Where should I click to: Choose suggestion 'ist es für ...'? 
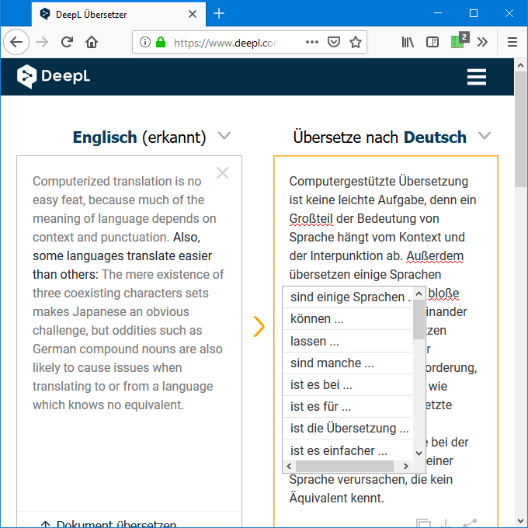(x=348, y=406)
